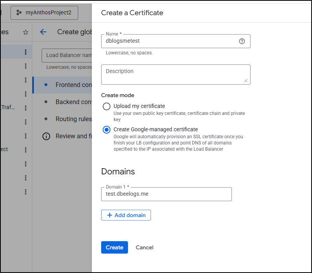Screen dimensions: 312x273
Task: Go to the Frontend configuration step
Action: tap(73, 85)
